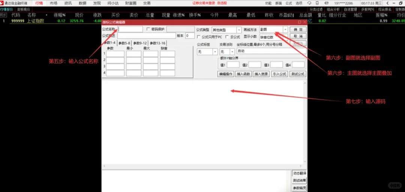The height and width of the screenshot is (192, 405).
Task: Open the 交易法则 dropdown
Action: coord(227,52)
